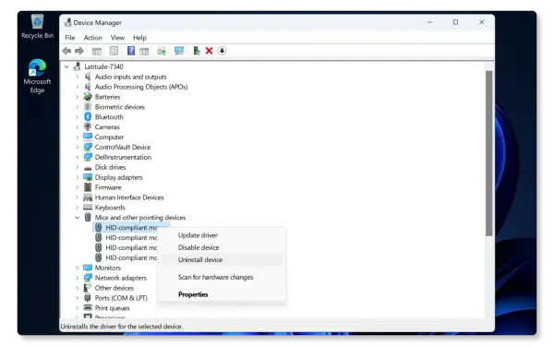Click the vertical scrollbar thumb of device tree
Screen dimensions: 554x346
tap(488, 153)
